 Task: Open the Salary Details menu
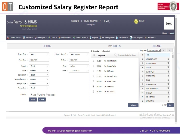pyautogui.click(x=80, y=37)
